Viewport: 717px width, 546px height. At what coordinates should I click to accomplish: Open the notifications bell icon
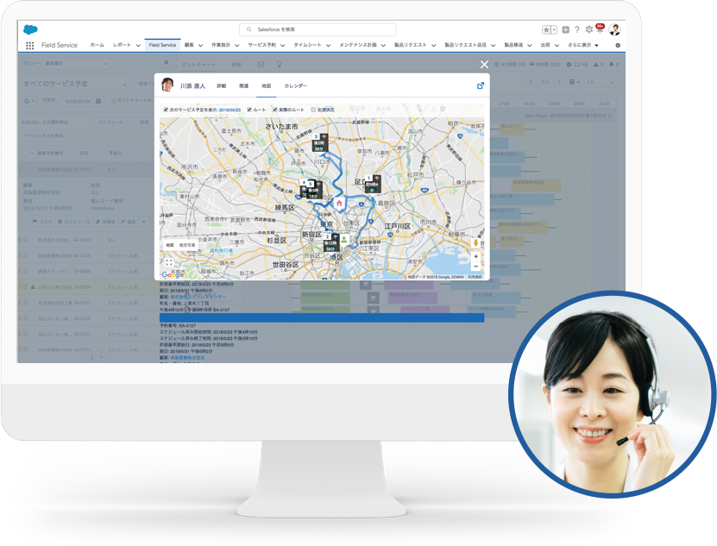click(x=600, y=29)
